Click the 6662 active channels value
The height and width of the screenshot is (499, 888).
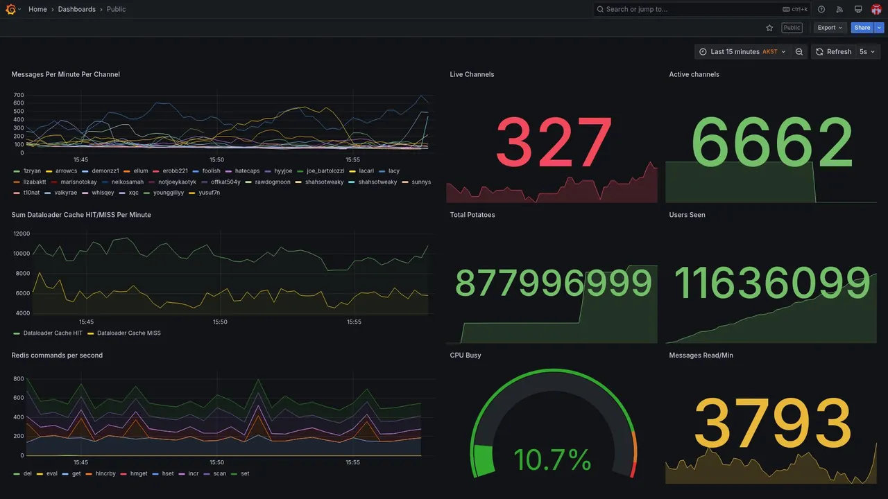(x=772, y=143)
